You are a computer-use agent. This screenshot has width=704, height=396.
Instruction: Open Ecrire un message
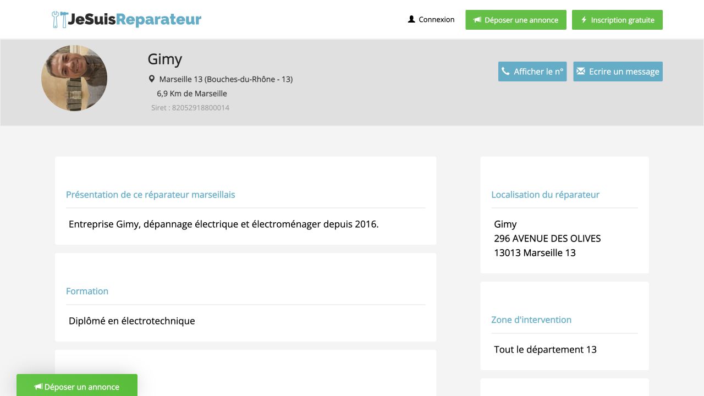pyautogui.click(x=618, y=71)
